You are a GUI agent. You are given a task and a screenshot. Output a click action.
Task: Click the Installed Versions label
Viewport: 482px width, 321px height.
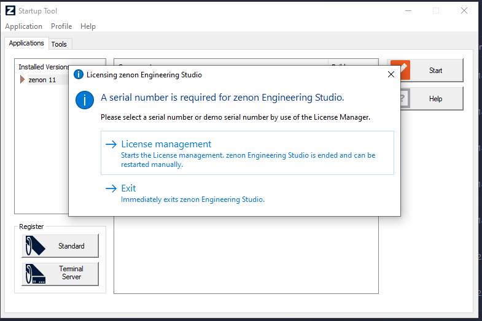[44, 67]
